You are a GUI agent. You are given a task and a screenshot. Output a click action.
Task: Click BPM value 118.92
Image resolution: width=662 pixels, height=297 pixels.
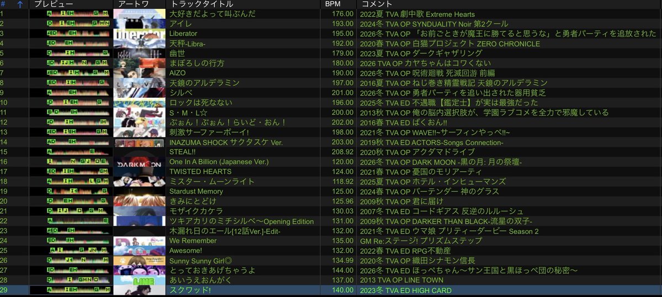coord(343,182)
